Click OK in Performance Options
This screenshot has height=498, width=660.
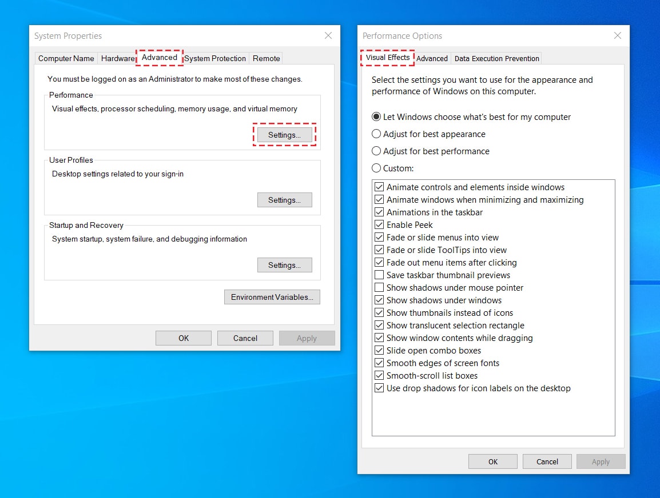[492, 461]
